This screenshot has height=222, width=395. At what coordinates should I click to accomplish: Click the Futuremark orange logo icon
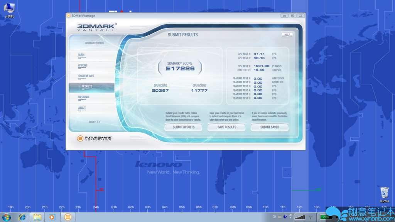80,138
